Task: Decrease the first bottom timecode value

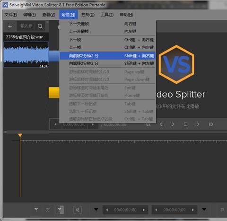Action: [x=107, y=210]
